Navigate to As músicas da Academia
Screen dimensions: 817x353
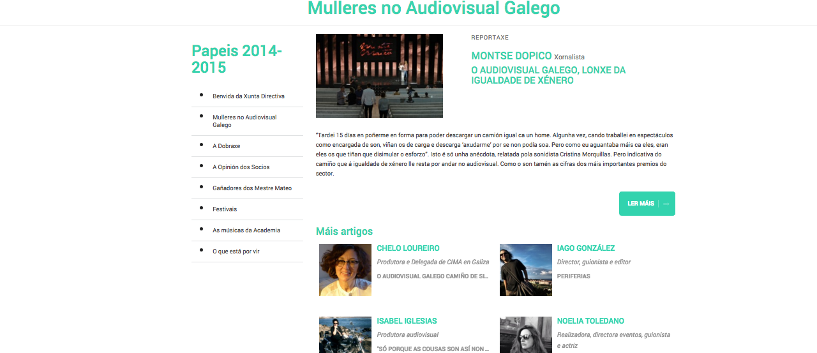point(246,230)
